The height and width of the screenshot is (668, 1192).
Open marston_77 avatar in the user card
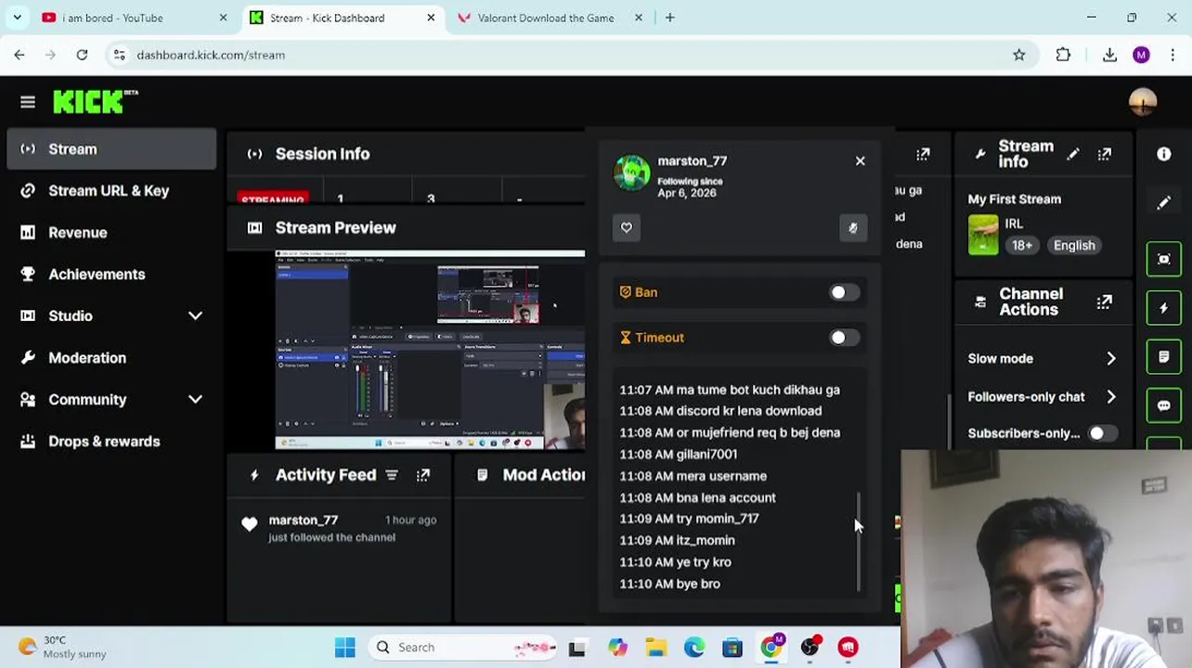coord(632,173)
